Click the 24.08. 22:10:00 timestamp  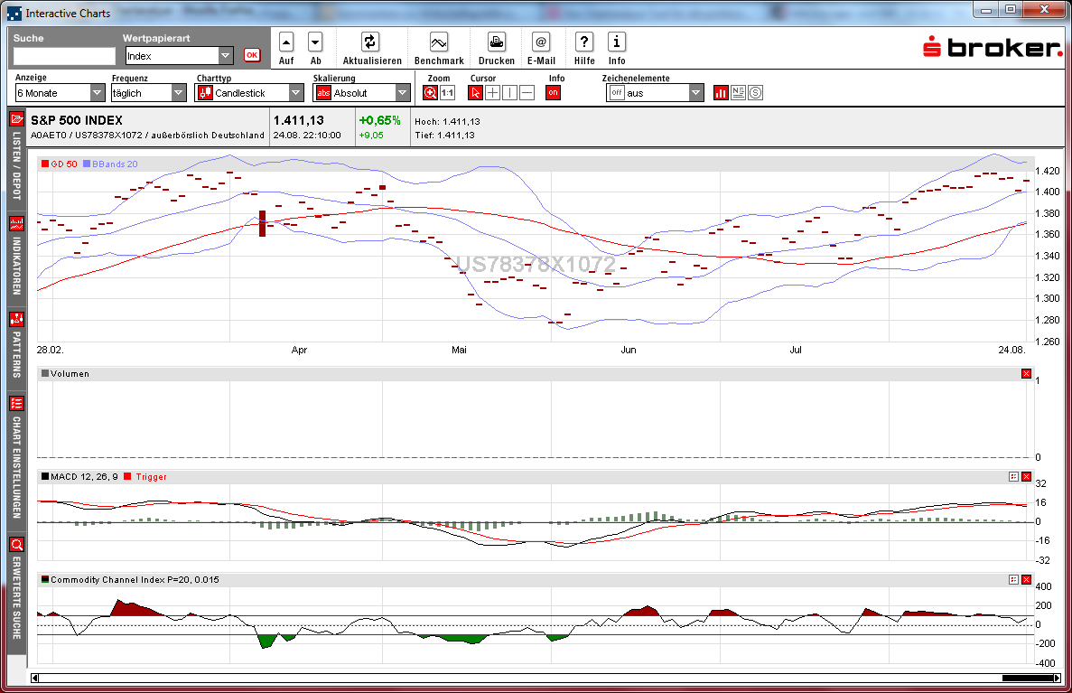tap(307, 135)
